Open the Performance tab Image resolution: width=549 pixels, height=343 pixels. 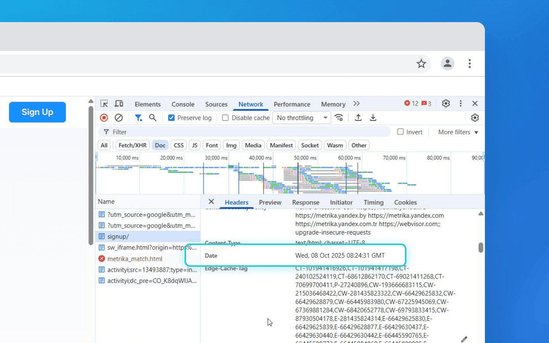[292, 104]
